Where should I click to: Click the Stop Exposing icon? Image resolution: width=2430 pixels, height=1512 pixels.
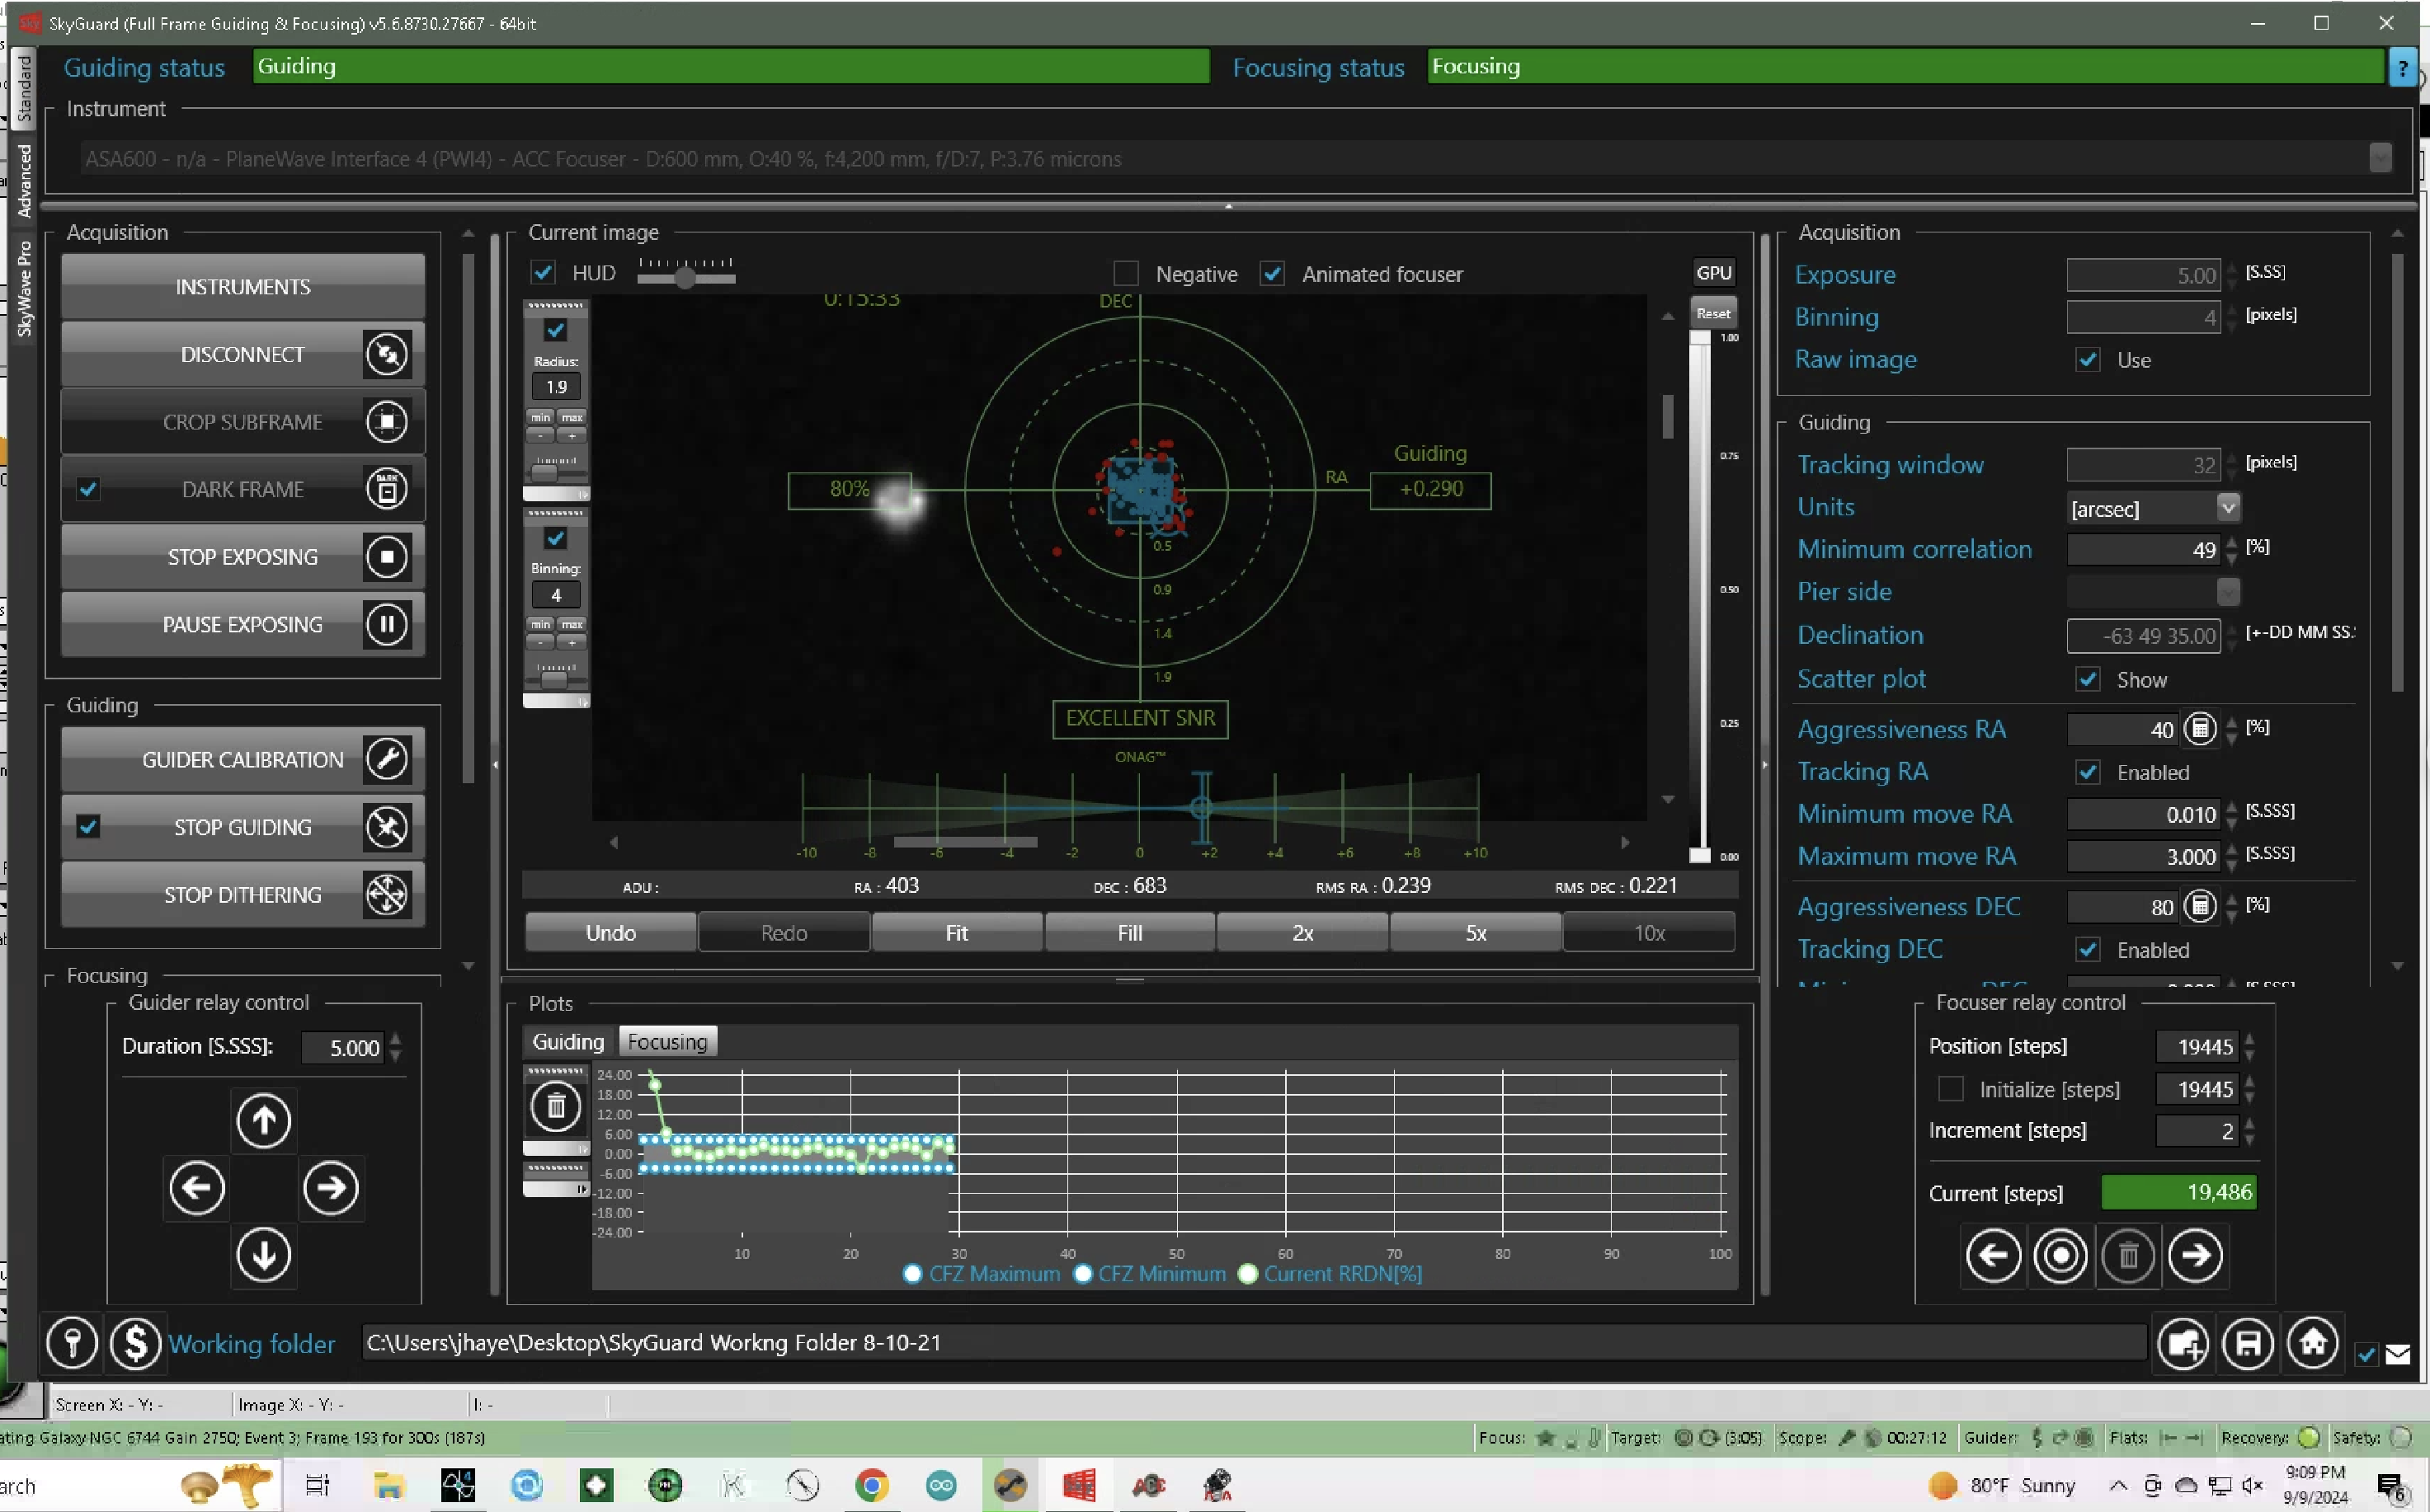386,556
